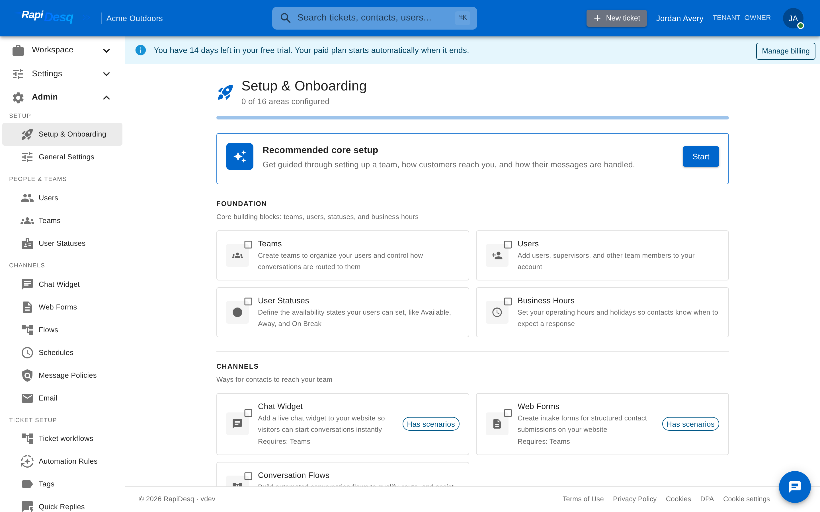Check the Teams setup checkbox

248,245
